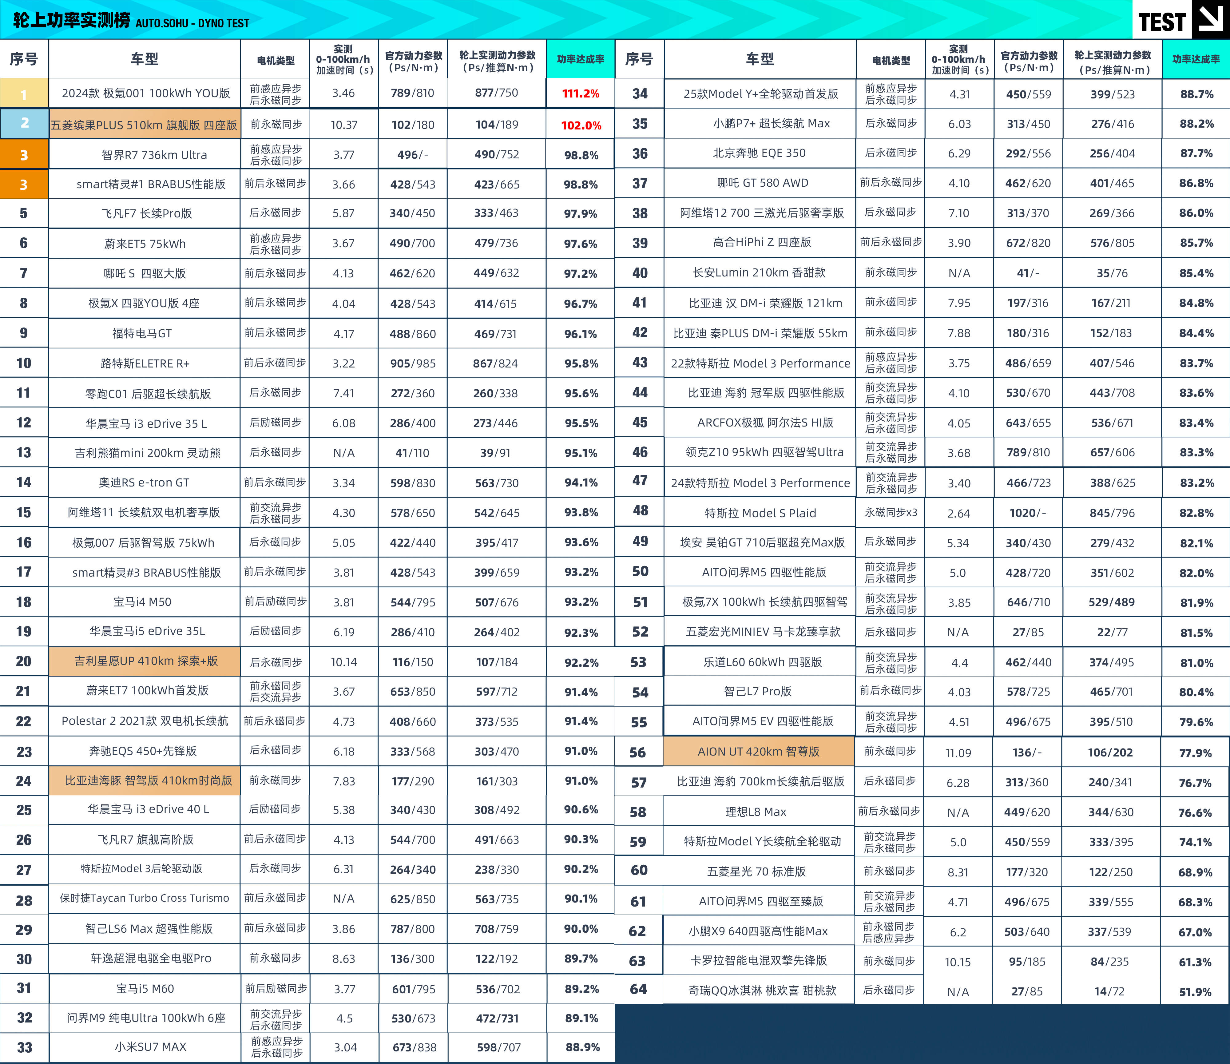1230x1064 pixels.
Task: Click 吉利熊猫mini 200km 灵动熊
Action: click(x=147, y=452)
